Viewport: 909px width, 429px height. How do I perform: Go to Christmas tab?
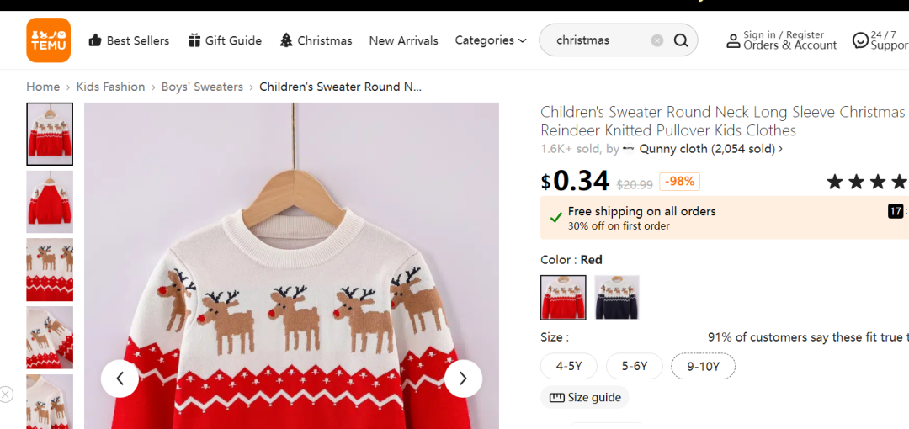(x=316, y=40)
